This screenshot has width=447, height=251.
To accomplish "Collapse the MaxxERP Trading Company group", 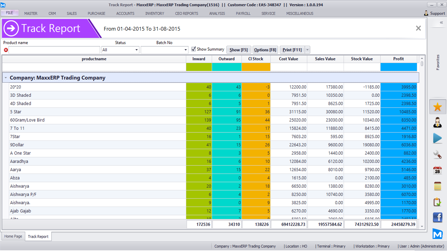I will (x=6, y=78).
